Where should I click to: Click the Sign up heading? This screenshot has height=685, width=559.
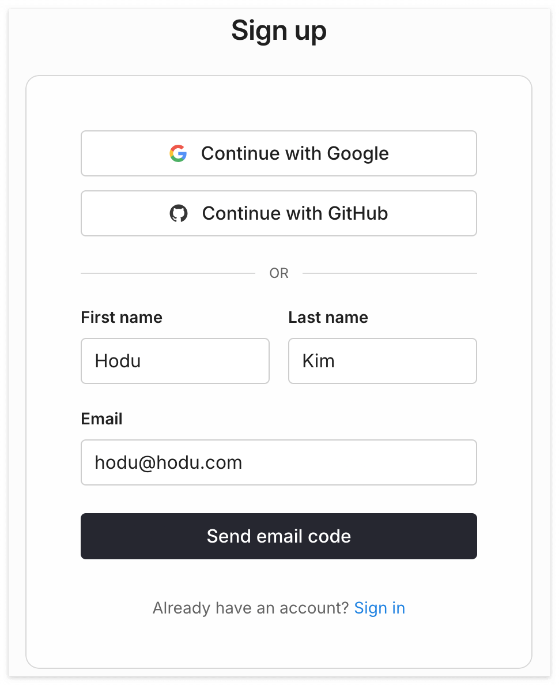(279, 31)
